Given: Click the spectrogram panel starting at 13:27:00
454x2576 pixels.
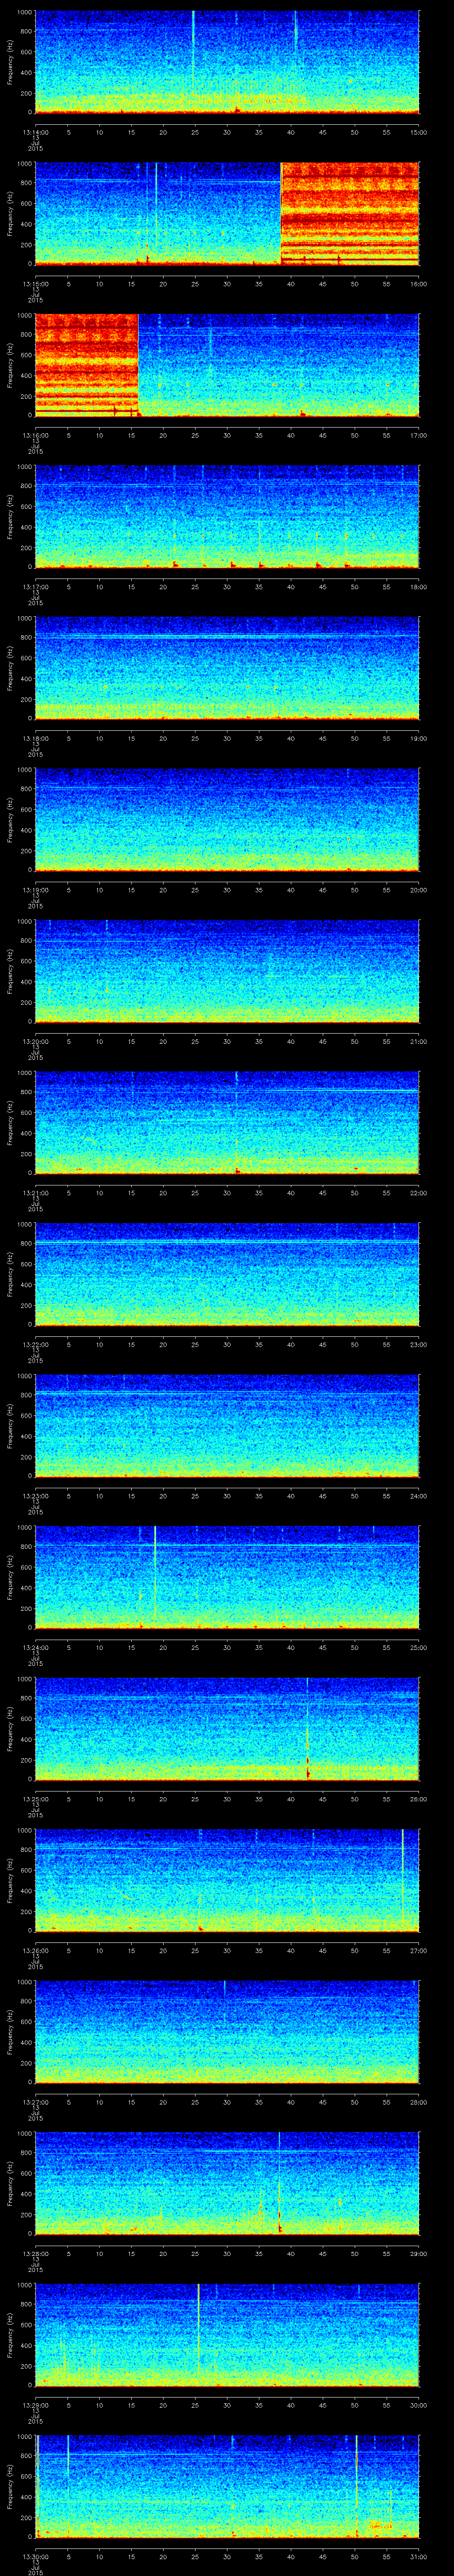Looking at the screenshot, I should 227,2032.
